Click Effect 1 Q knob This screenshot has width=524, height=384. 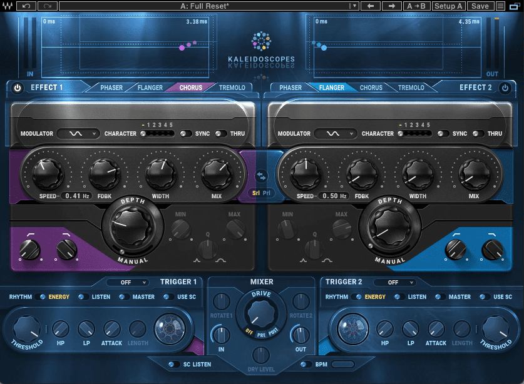coord(208,250)
